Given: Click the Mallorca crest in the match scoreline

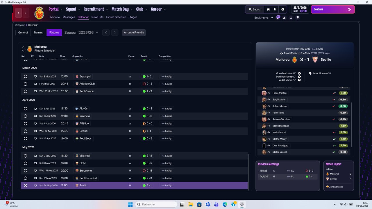Looking at the screenshot, I should coord(295,60).
